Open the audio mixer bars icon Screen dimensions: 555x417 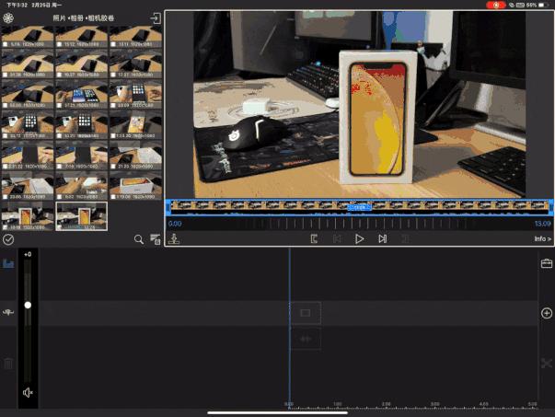coord(8,263)
